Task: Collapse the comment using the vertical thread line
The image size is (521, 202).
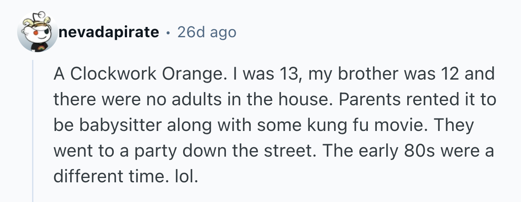Action: [33, 128]
